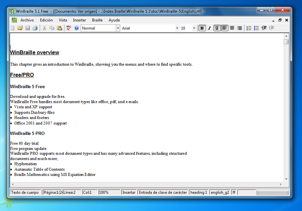Click 'english_g2' in status bar
This screenshot has width=302, height=211.
[220, 192]
